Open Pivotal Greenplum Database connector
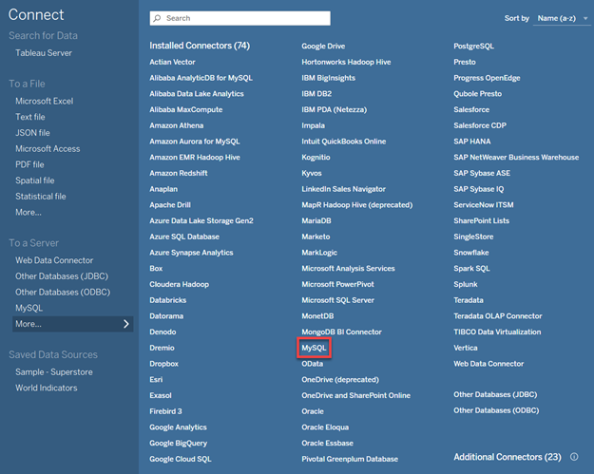The height and width of the screenshot is (474, 594). pos(350,460)
